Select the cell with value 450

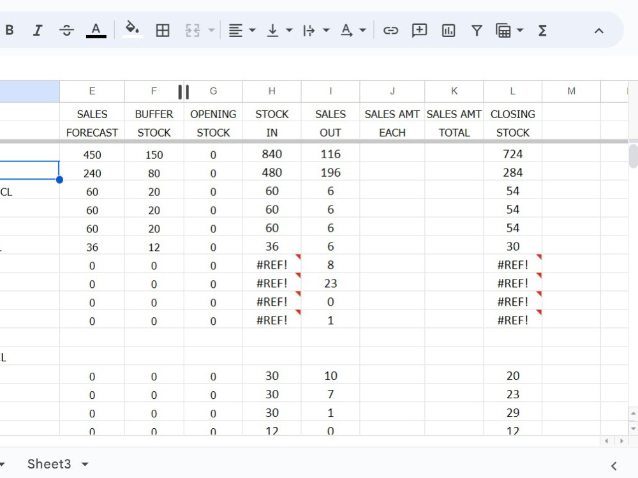pos(93,154)
